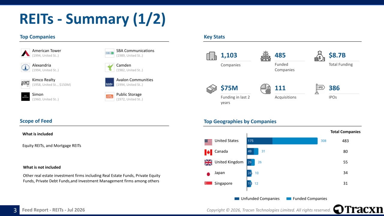Click the Total Funding money bag icon
Viewport: 384px width, 216px height.
(319, 56)
